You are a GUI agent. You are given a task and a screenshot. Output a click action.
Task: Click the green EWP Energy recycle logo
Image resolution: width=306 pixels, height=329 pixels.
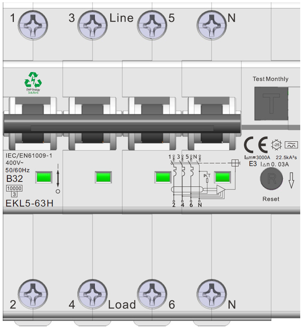(x=33, y=80)
